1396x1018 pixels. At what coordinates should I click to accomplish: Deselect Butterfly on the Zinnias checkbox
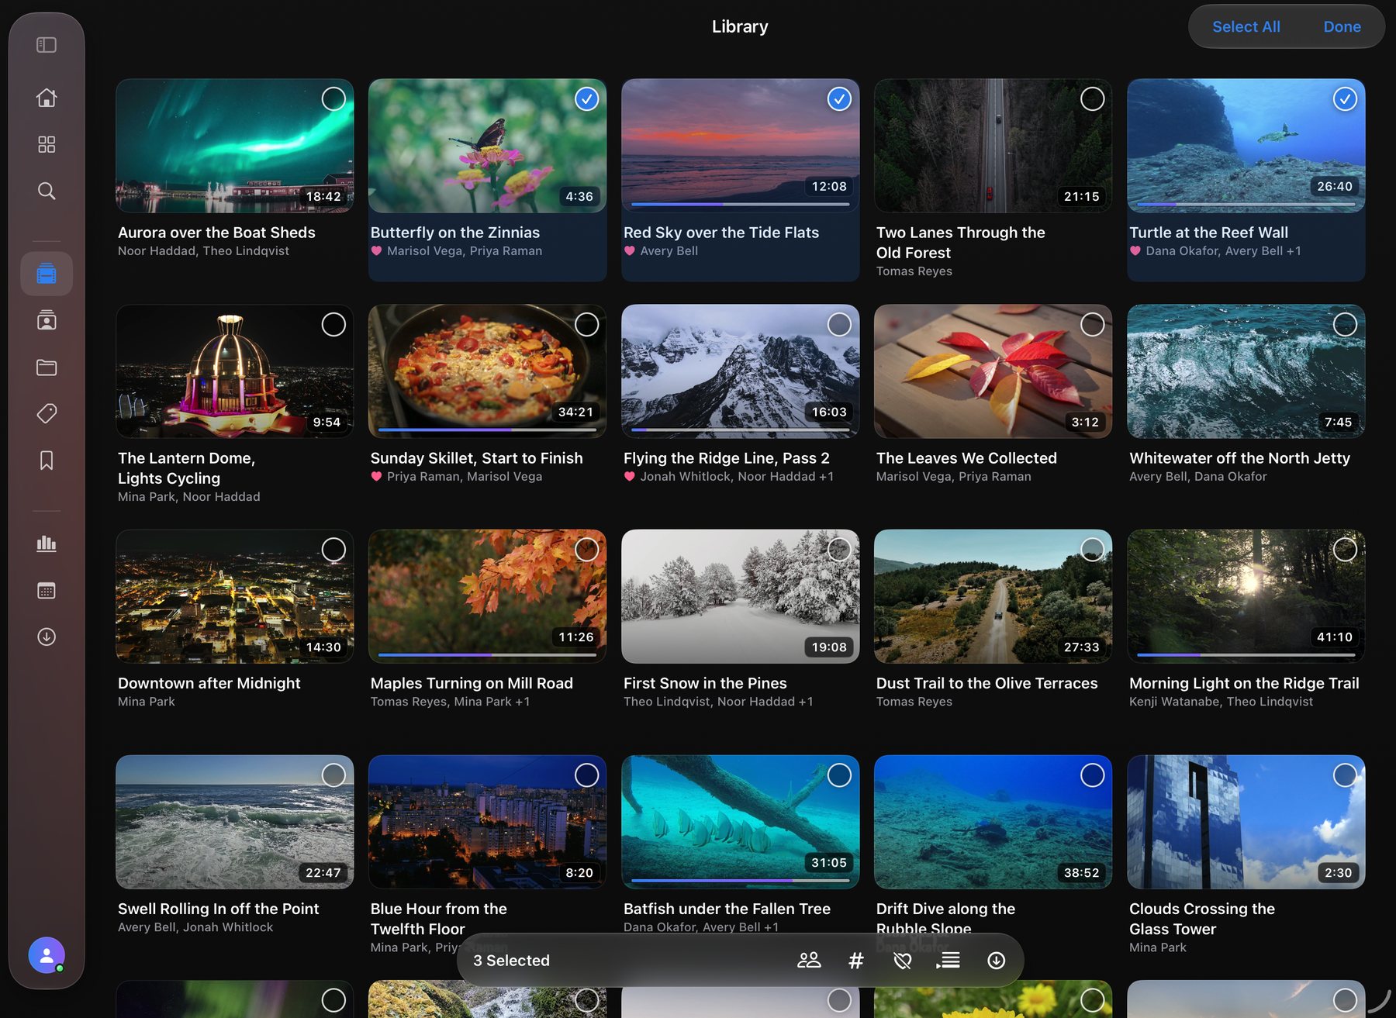586,98
